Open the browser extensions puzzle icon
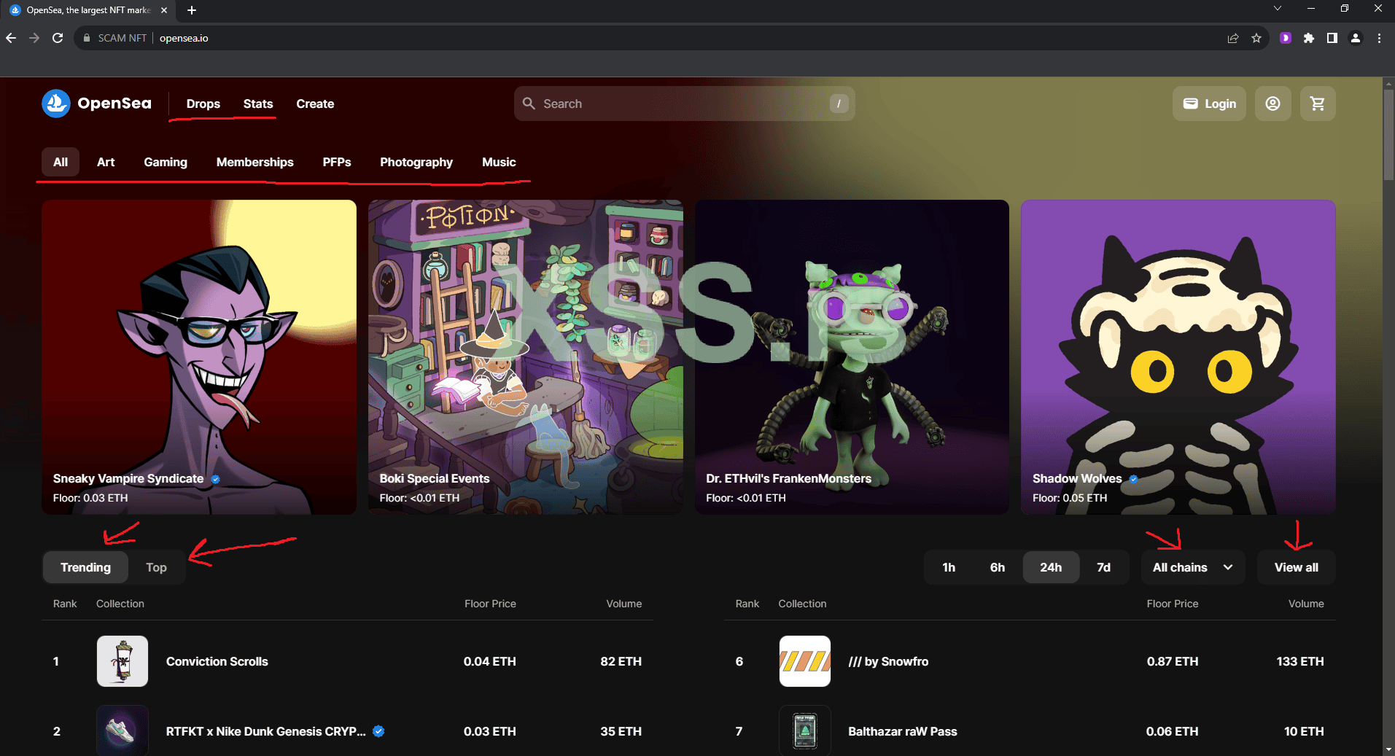 1309,38
